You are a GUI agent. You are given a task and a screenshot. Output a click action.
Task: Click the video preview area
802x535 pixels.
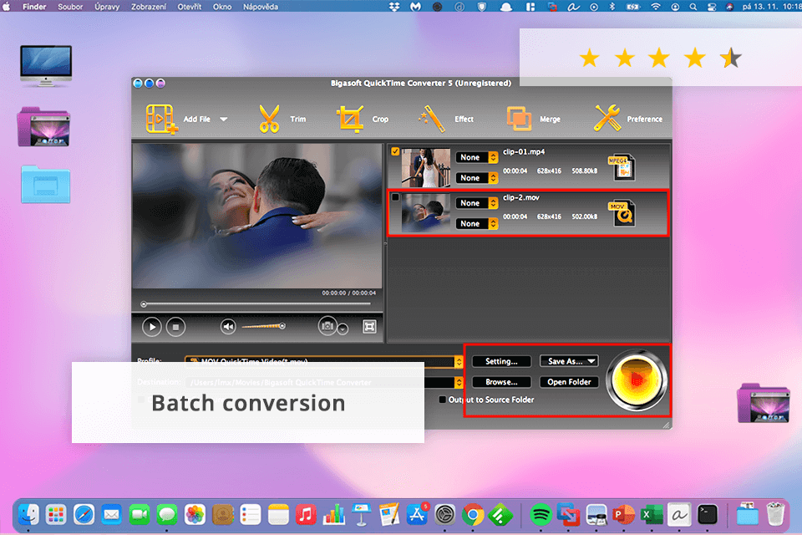click(257, 216)
